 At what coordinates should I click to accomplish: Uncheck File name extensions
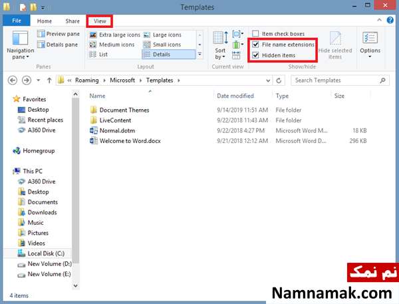tap(255, 45)
